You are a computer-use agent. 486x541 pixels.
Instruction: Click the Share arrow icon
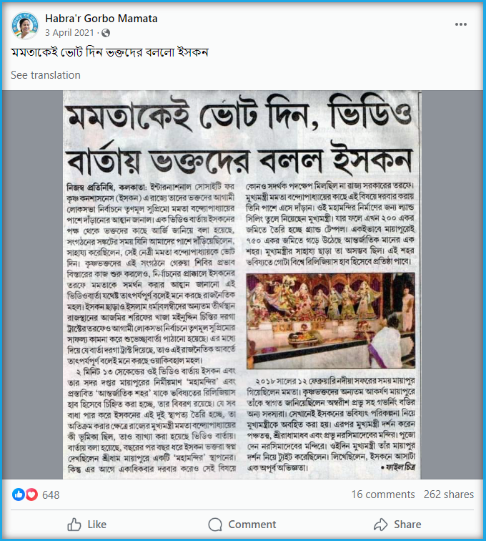pos(381,525)
